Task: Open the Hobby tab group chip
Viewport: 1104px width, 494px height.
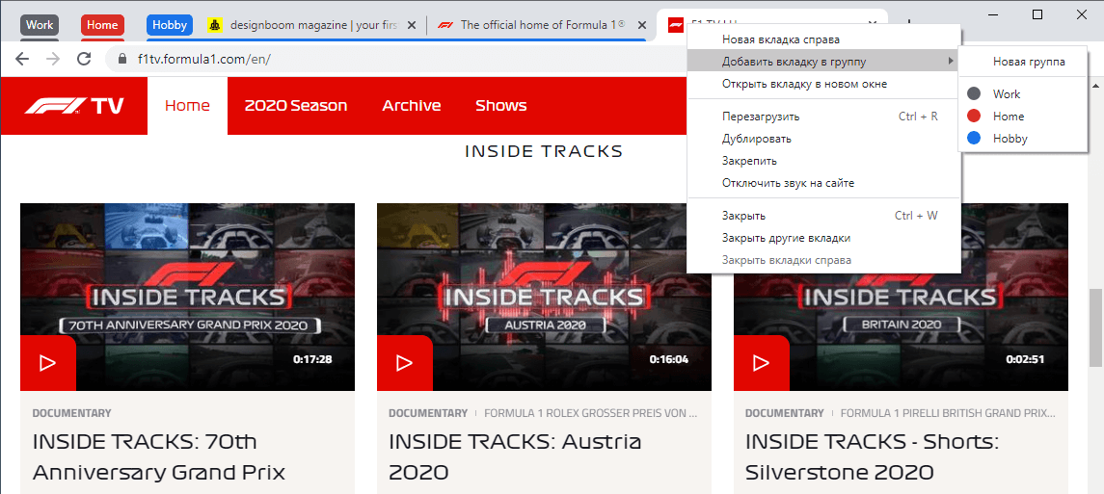Action: pos(170,25)
